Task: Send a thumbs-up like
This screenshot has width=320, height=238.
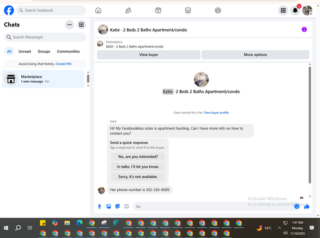Action: point(307,207)
